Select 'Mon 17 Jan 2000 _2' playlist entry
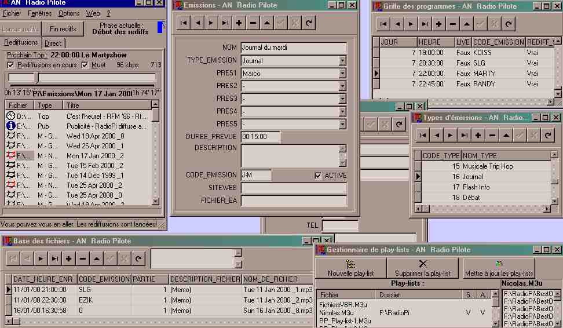 pos(78,156)
